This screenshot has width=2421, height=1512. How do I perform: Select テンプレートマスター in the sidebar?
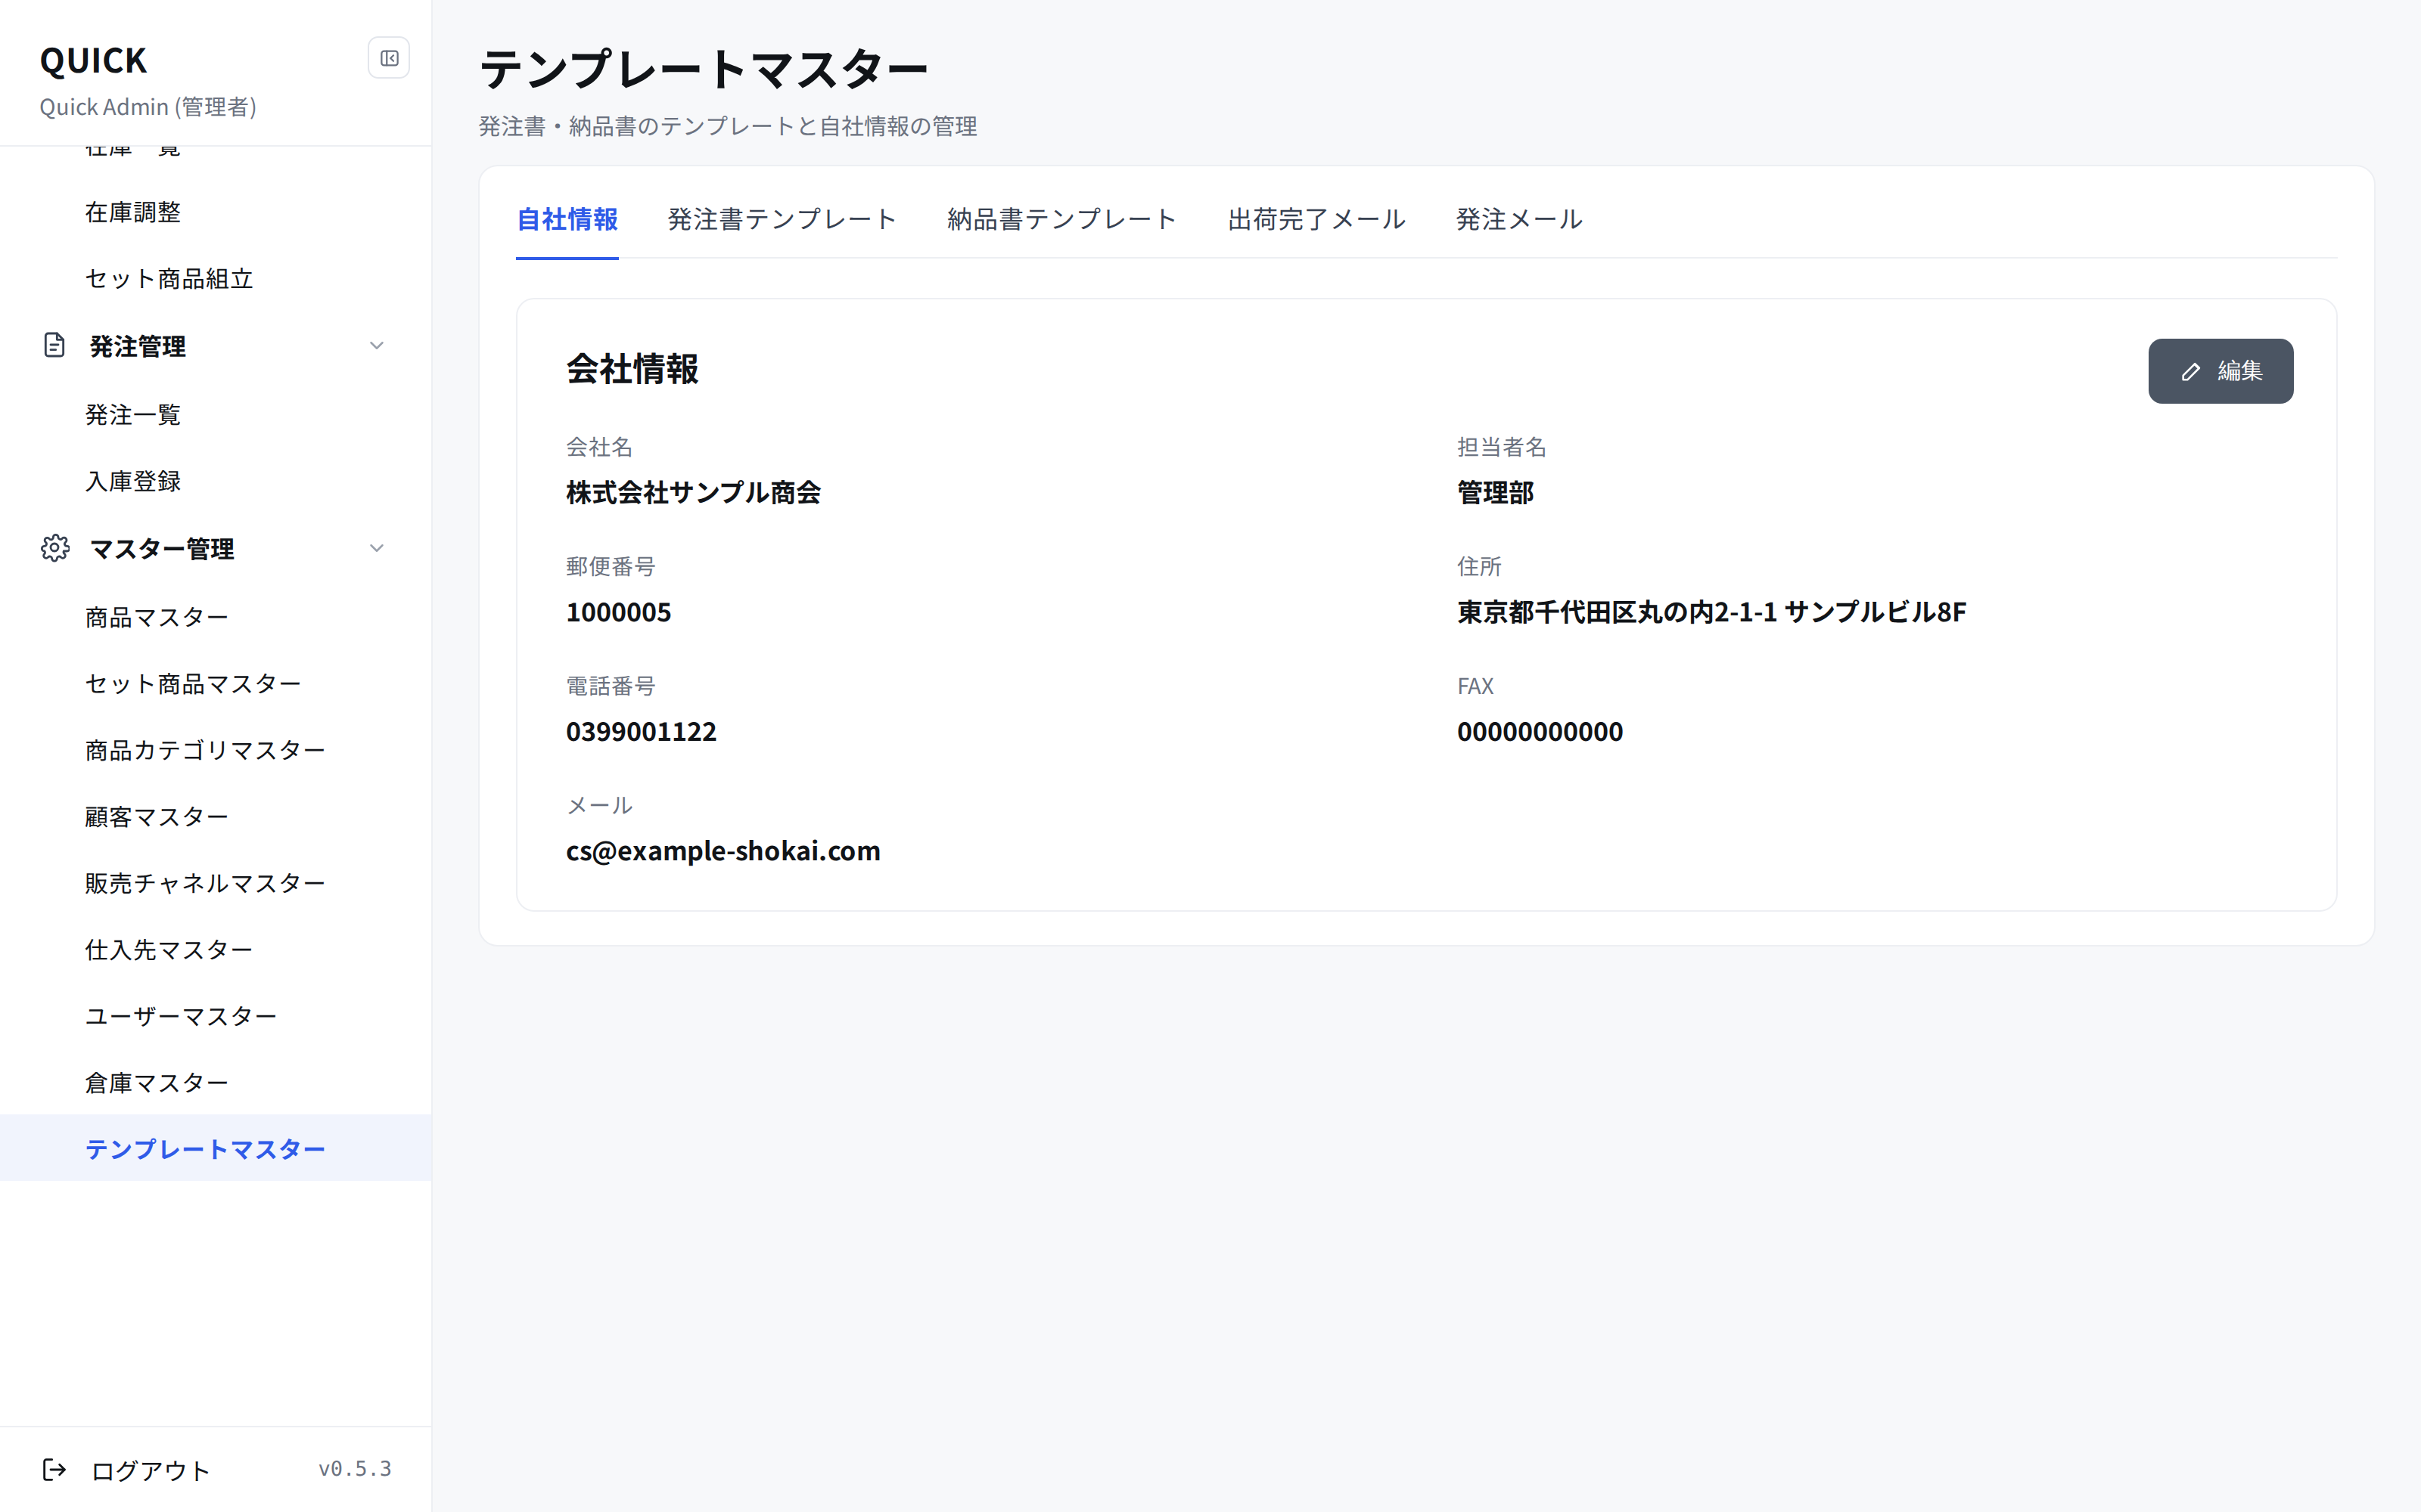(216, 1148)
